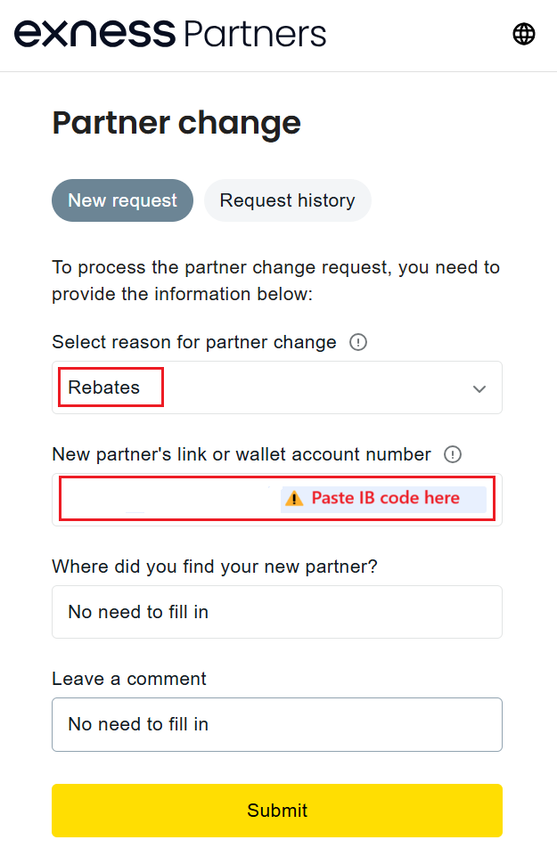The image size is (557, 848).
Task: Click info icon beside partner change reason
Action: (x=358, y=342)
